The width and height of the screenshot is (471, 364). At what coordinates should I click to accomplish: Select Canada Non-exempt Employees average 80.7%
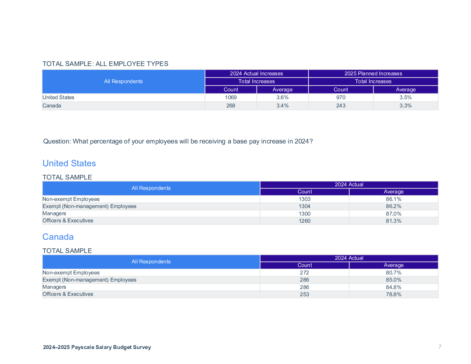click(x=394, y=273)
